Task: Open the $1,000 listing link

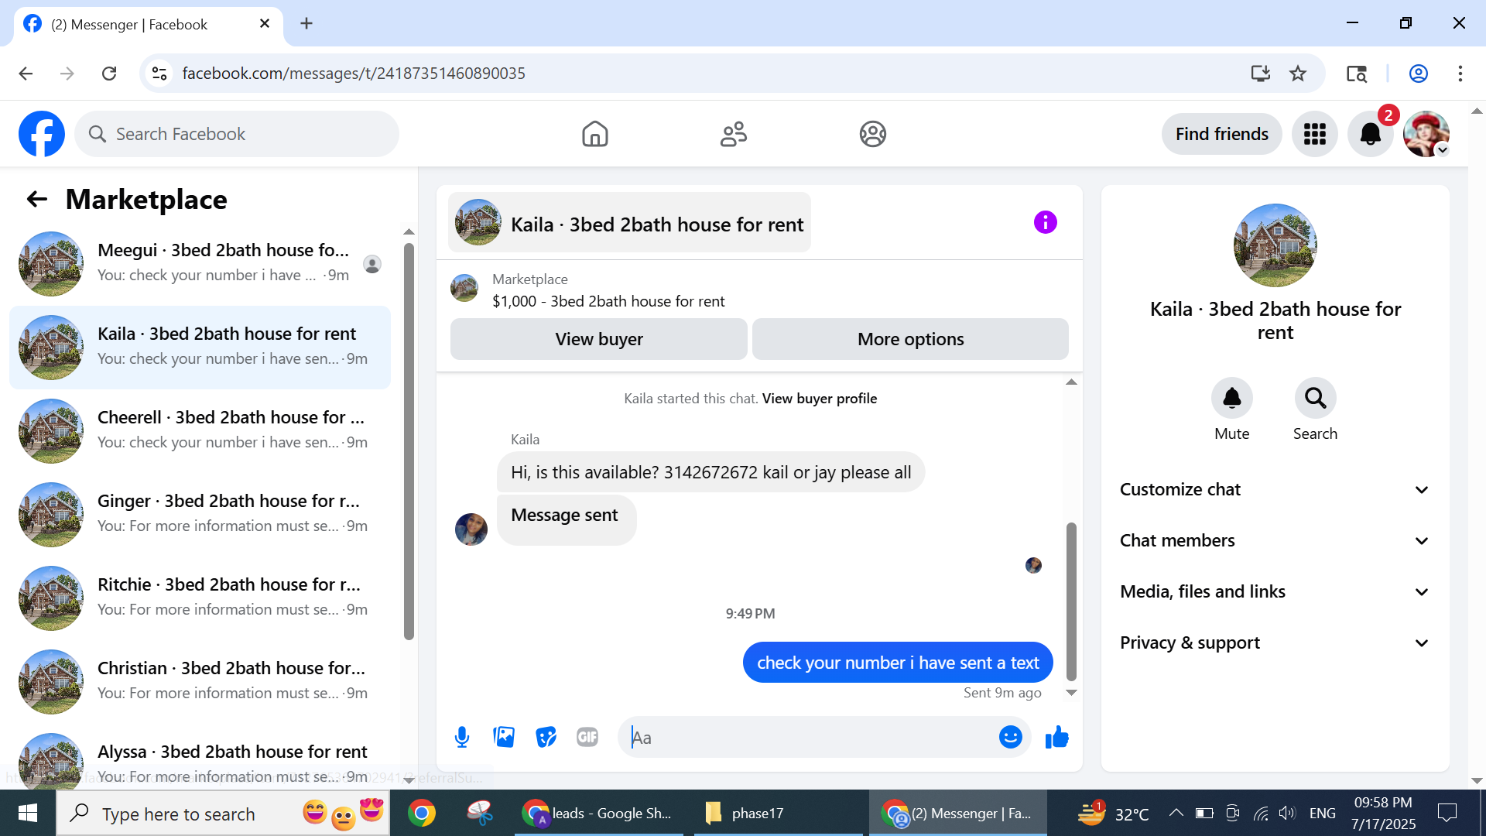Action: pos(608,301)
